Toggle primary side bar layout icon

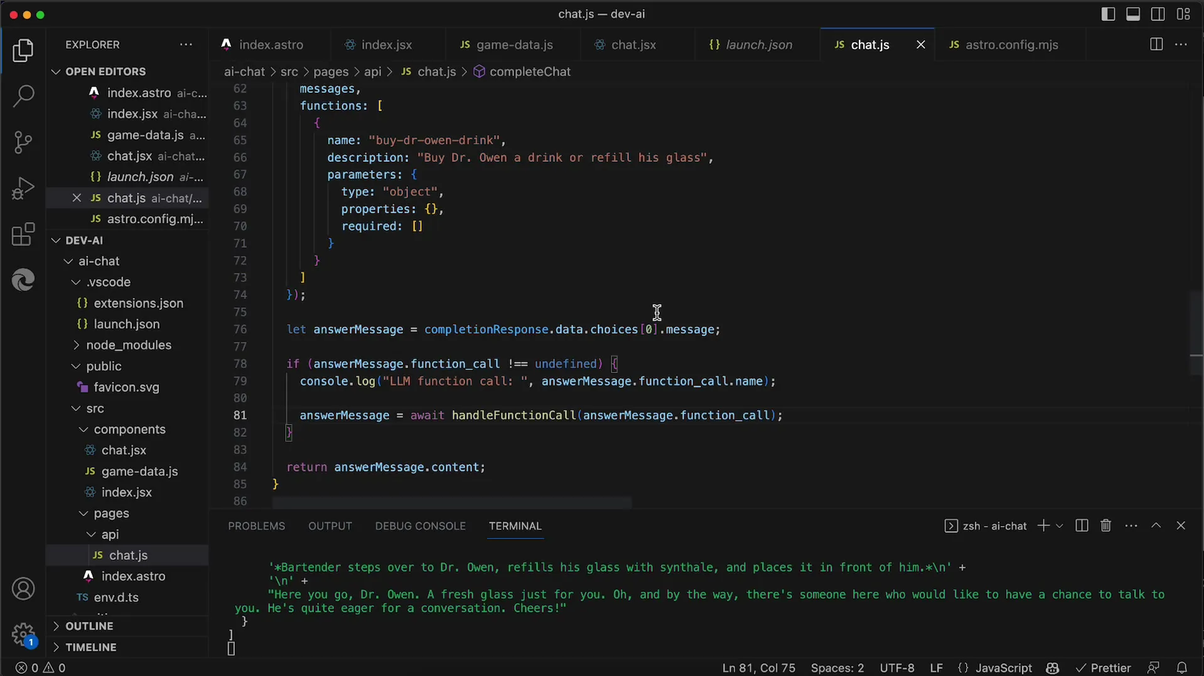pos(1108,14)
